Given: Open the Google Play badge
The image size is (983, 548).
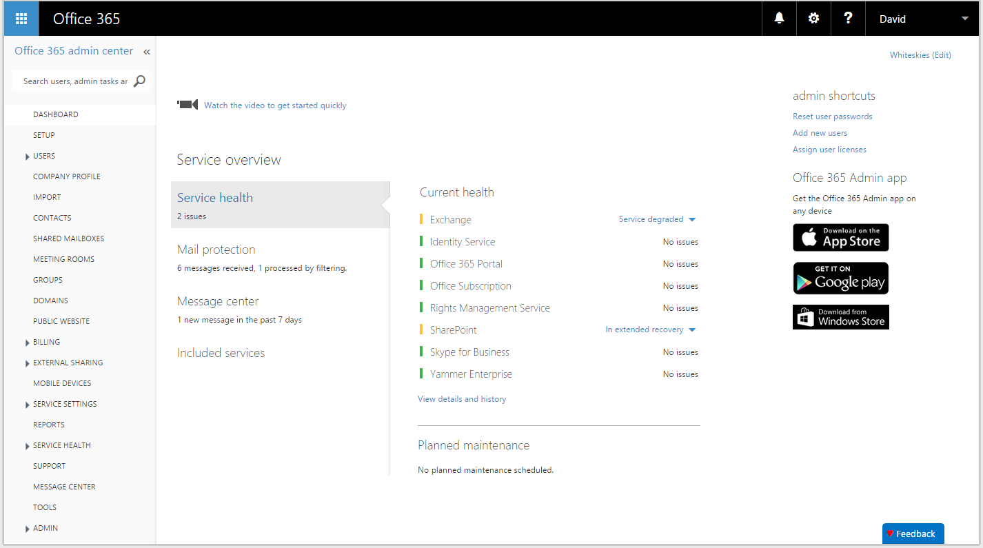Looking at the screenshot, I should (x=840, y=278).
